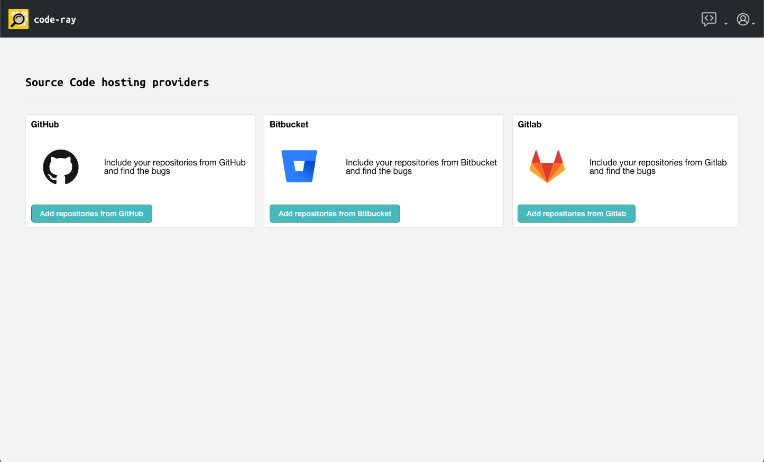Screen dimensions: 764x462
Task: Click 'Include your repositories from GitHub' text
Action: click(x=174, y=163)
